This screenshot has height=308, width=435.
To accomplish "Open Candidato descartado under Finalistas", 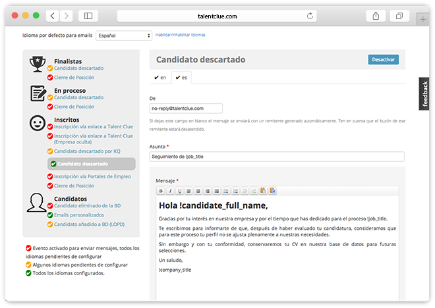I will (x=79, y=68).
